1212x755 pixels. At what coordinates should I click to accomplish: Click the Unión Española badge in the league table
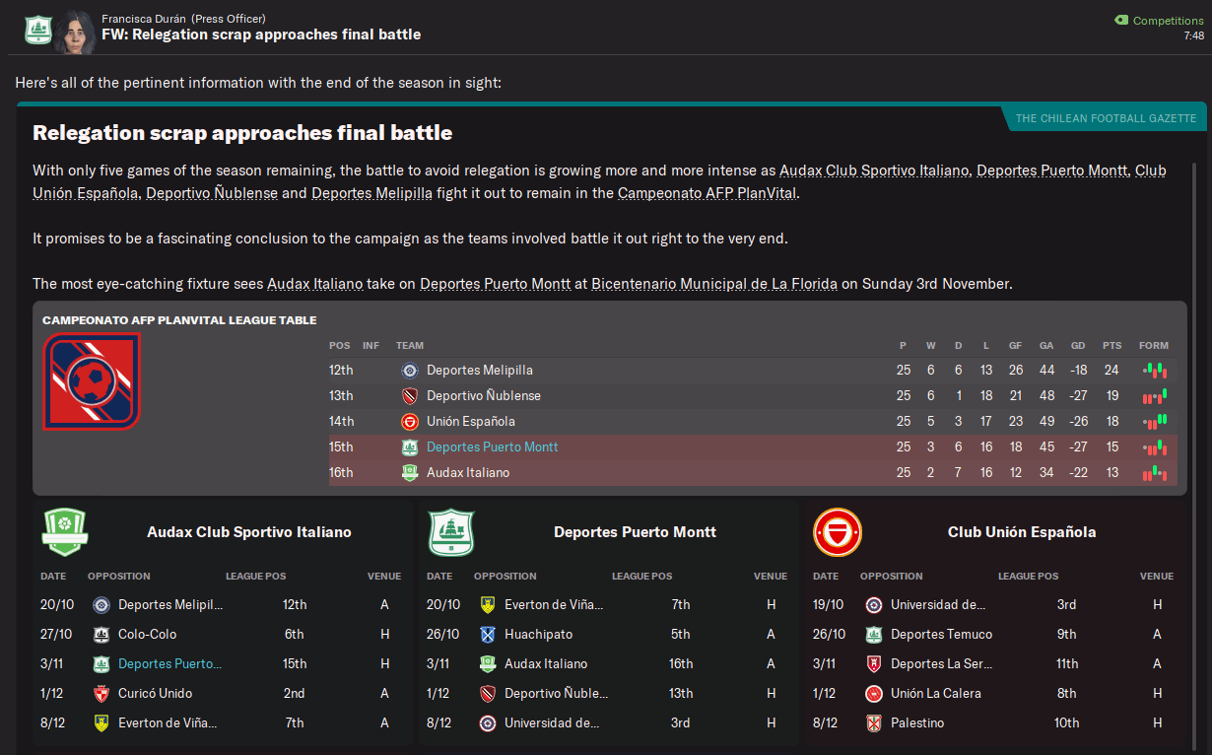coord(410,422)
